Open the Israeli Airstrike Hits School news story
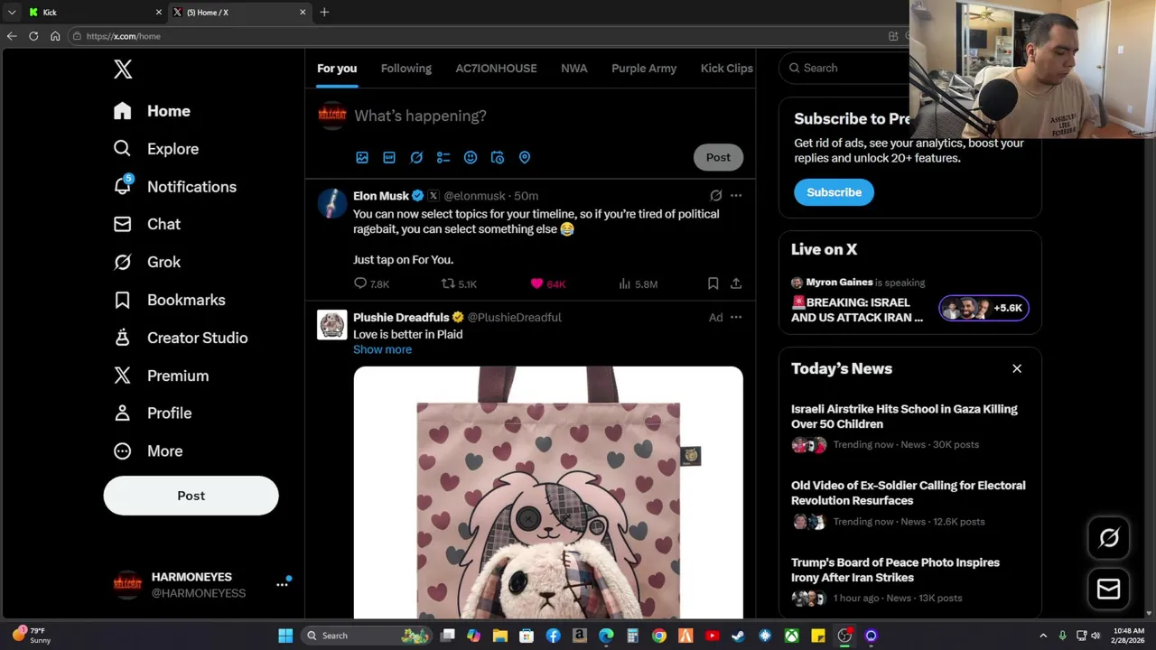The width and height of the screenshot is (1156, 650). [904, 416]
